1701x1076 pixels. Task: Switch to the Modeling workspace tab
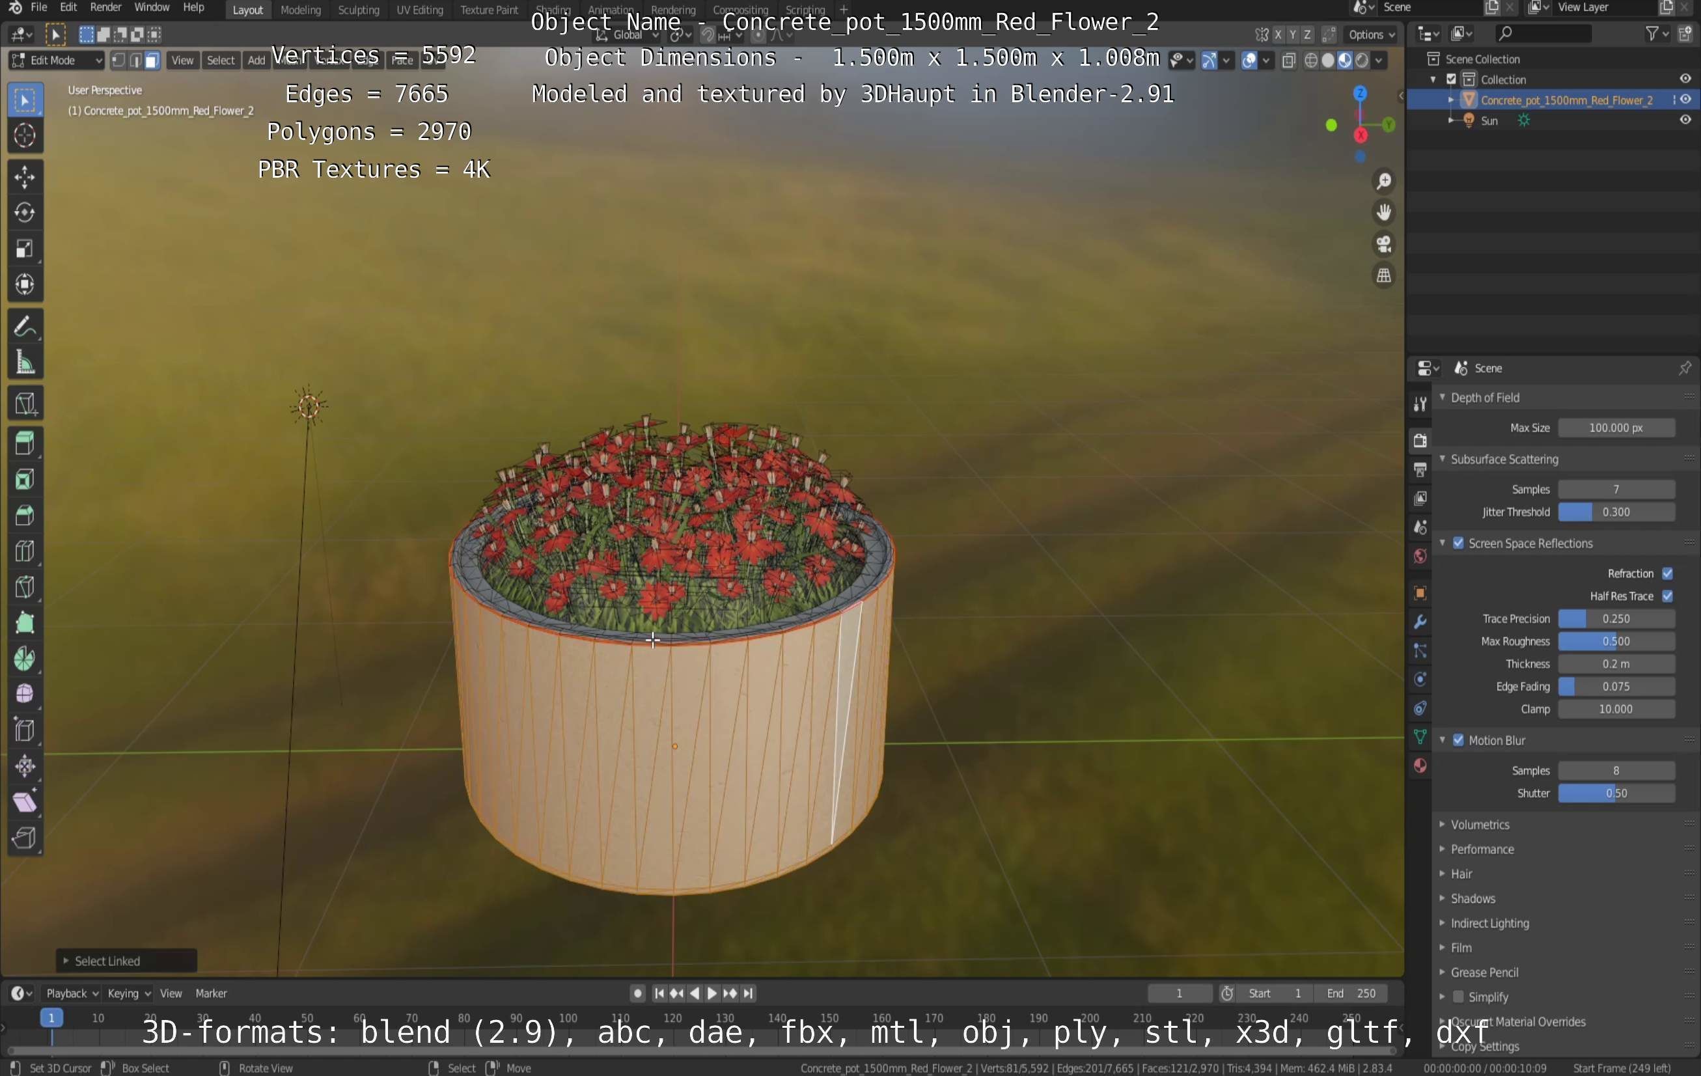300,10
